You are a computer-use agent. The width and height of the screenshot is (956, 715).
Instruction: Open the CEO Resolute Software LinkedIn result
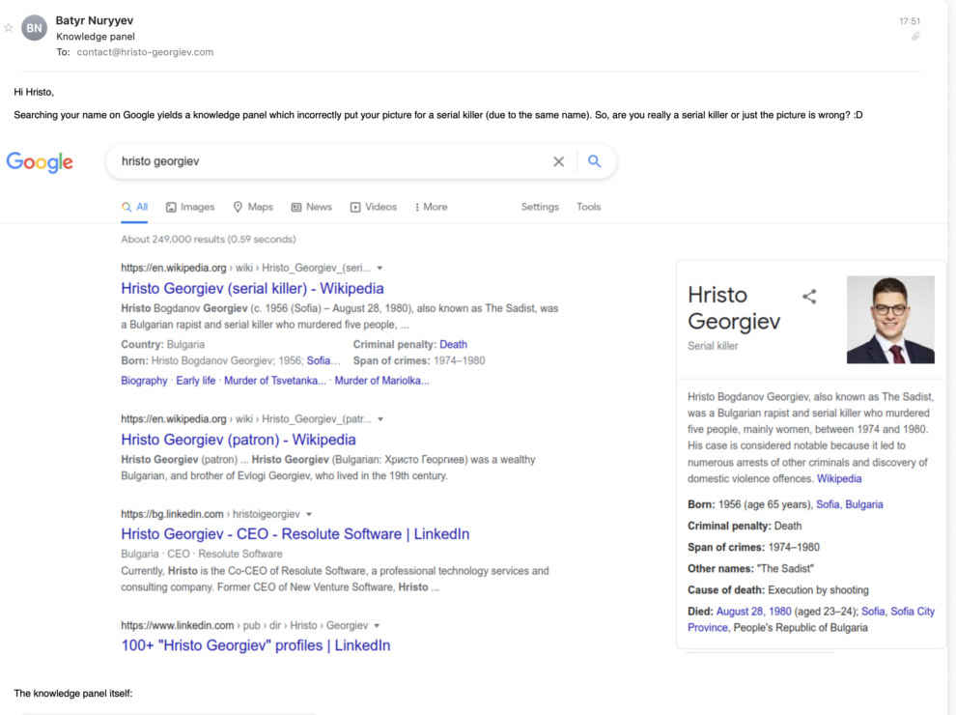(x=295, y=534)
